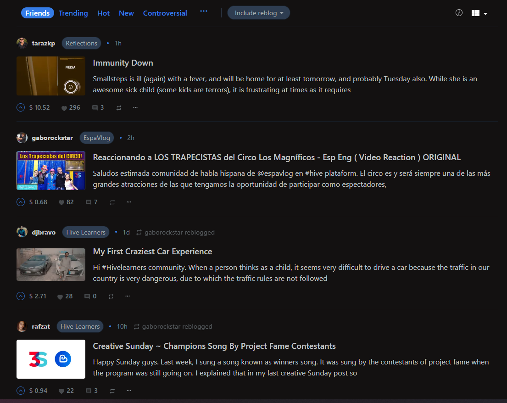
Task: Click the Reflections community tag
Action: pyautogui.click(x=82, y=43)
